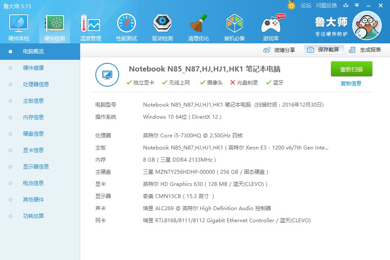The image size is (390, 260).
Task: Click the download icon in the title bar
Action: (x=345, y=5)
